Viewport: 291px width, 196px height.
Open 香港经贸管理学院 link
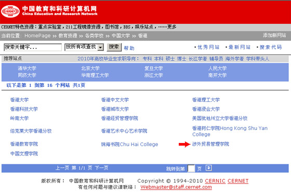point(120,118)
